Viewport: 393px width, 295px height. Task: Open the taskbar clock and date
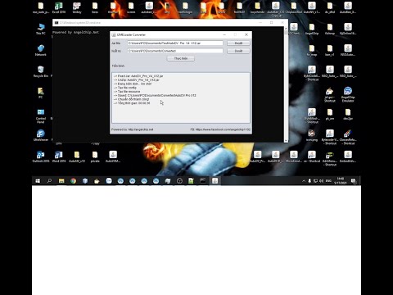(341, 181)
